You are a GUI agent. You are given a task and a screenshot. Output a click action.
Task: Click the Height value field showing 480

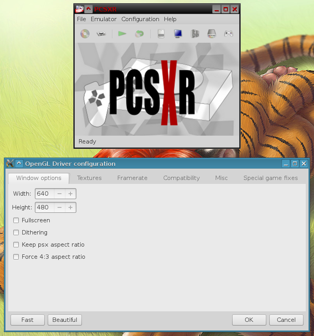[45, 207]
